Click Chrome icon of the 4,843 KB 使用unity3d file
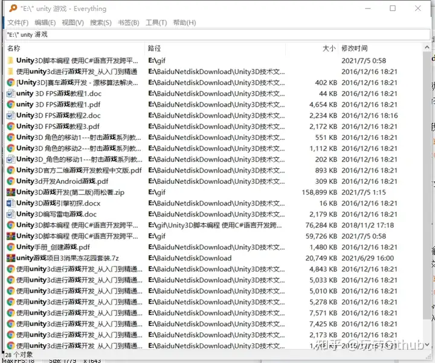The height and width of the screenshot is (363, 435). tap(10, 269)
